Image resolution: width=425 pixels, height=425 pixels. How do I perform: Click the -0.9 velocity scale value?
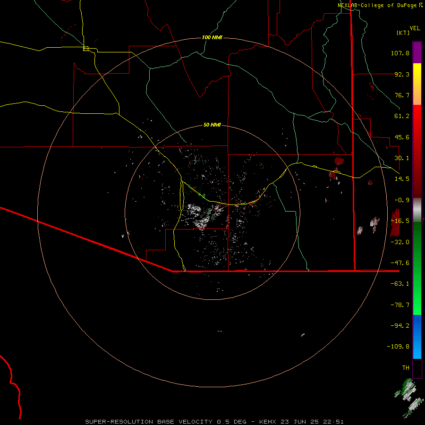pos(402,200)
